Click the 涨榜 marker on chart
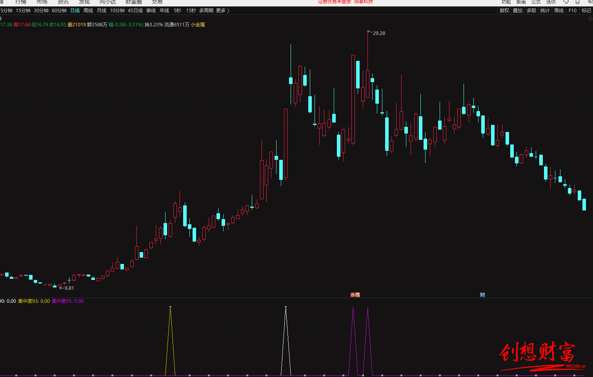This screenshot has height=377, width=593. [355, 295]
